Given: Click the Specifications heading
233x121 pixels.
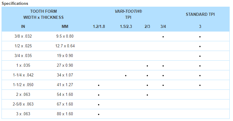Looking at the screenshot, I should coord(15,3).
